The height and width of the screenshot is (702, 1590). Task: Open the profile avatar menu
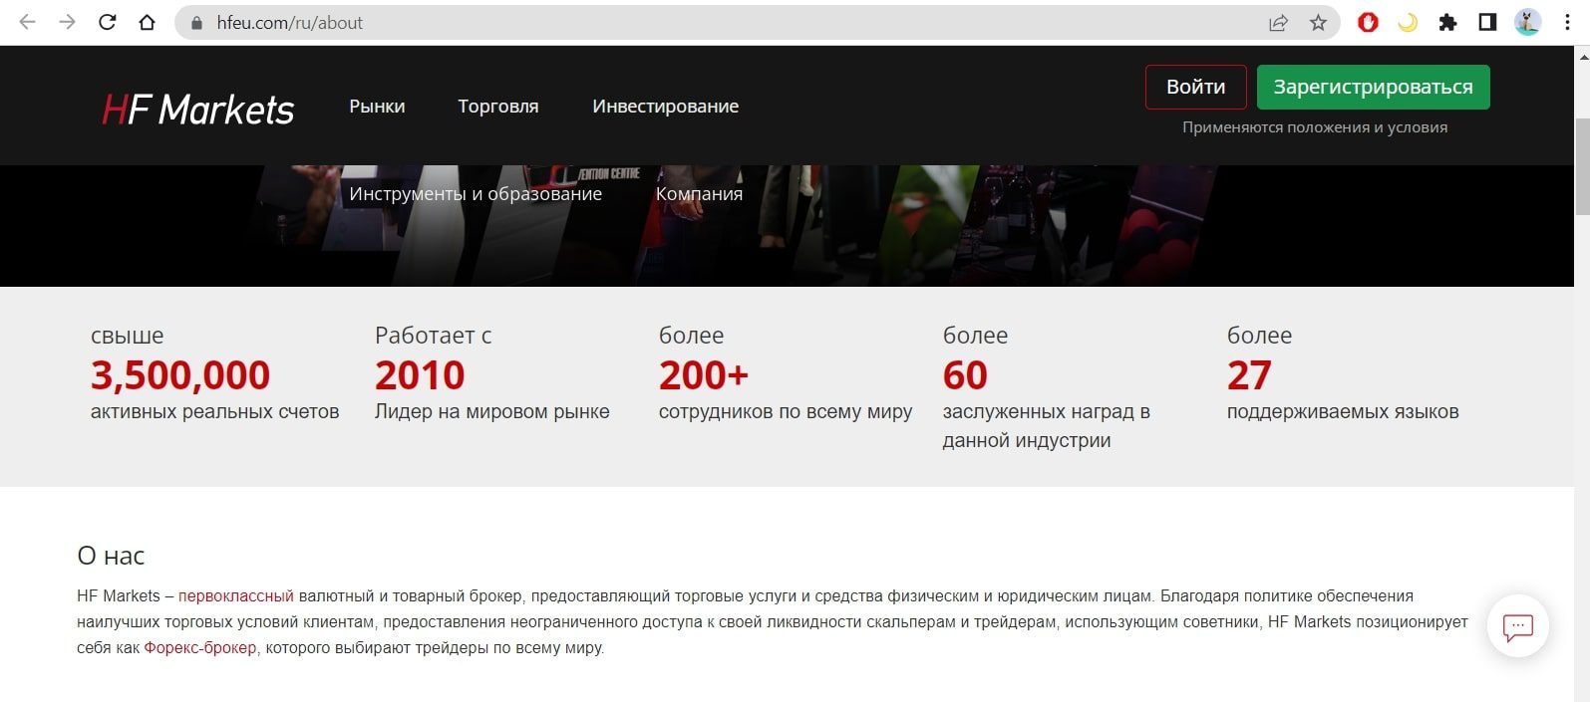(x=1527, y=22)
